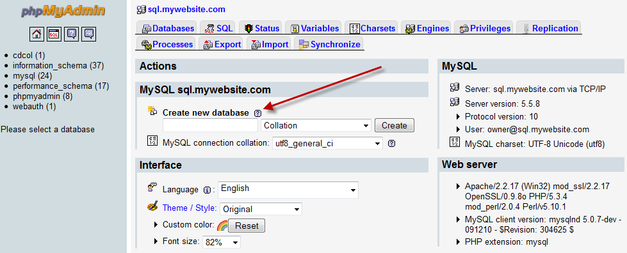Click 'PHP extension: mysql' text
627x253 pixels.
(506, 242)
